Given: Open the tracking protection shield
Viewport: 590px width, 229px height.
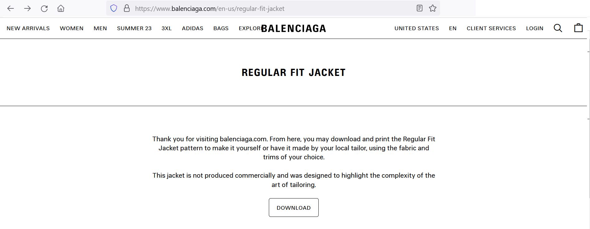Looking at the screenshot, I should pyautogui.click(x=114, y=8).
